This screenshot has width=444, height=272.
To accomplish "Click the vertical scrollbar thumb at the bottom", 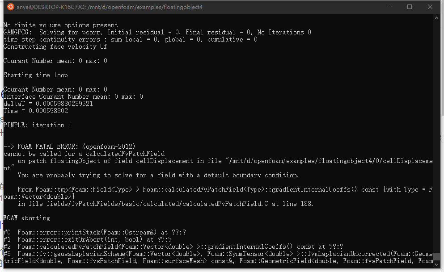I will tap(436, 256).
